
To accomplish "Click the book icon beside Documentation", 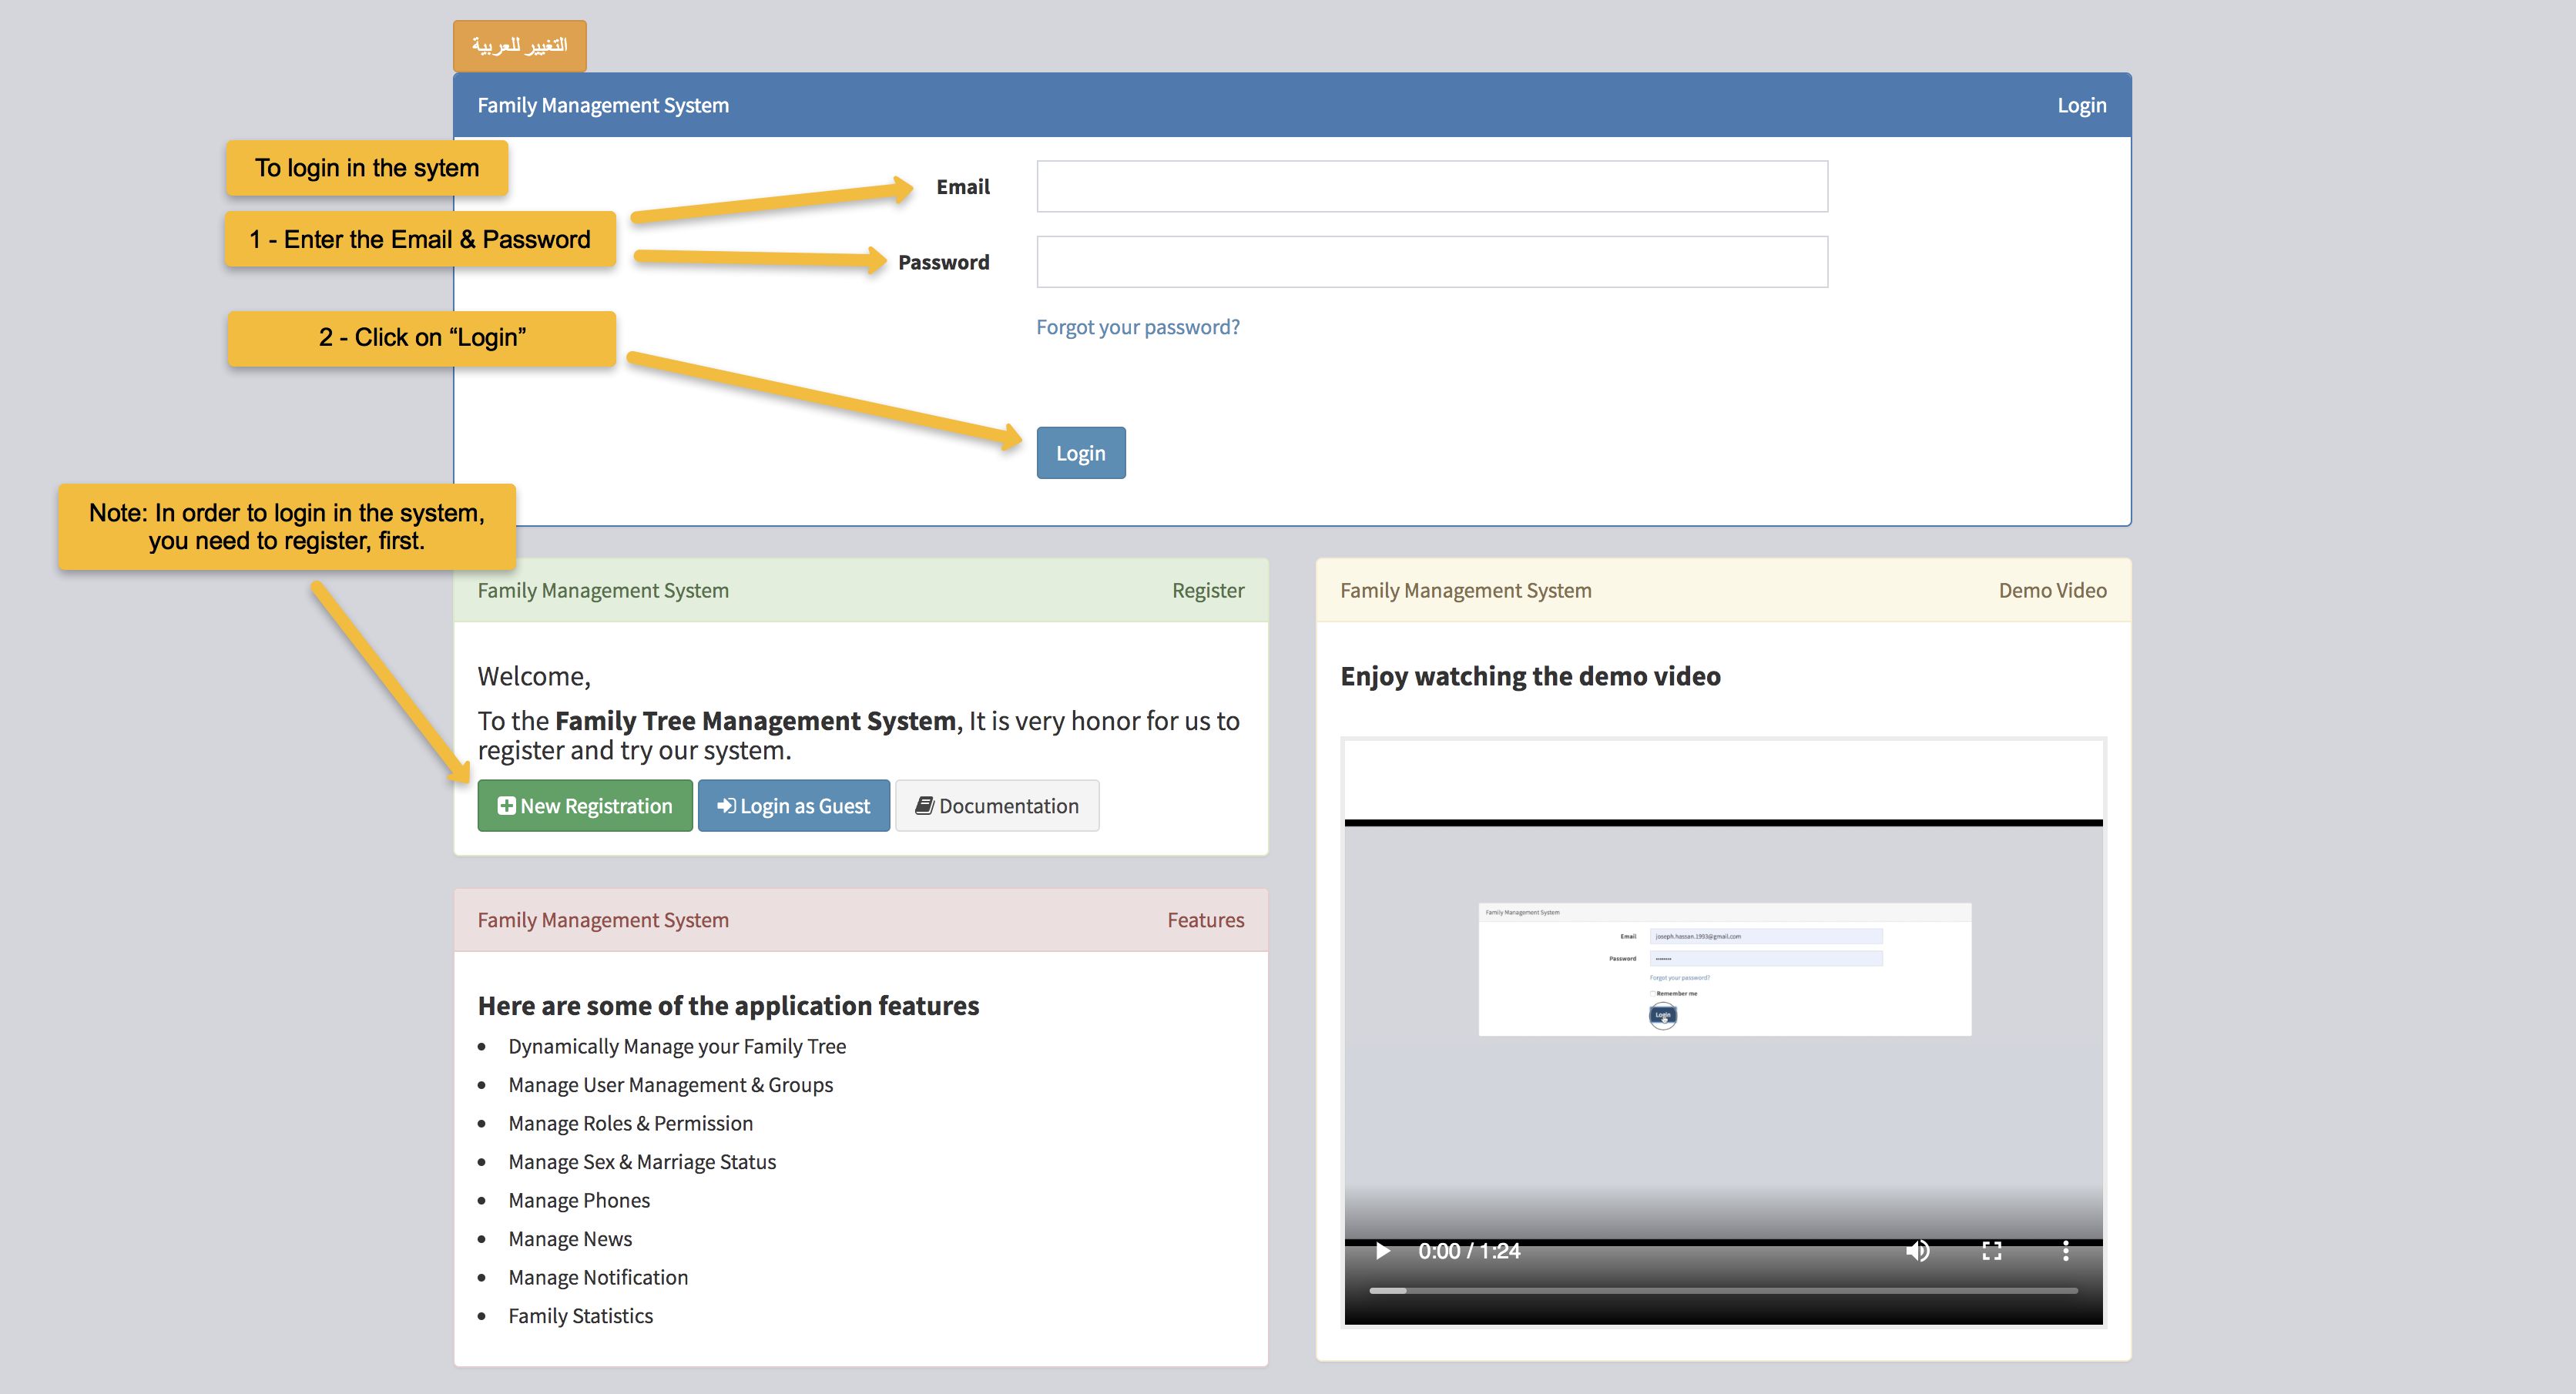I will [925, 806].
